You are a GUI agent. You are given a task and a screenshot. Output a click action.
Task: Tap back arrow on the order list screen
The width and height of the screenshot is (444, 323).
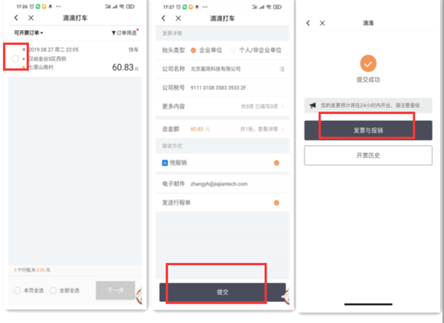[16, 18]
